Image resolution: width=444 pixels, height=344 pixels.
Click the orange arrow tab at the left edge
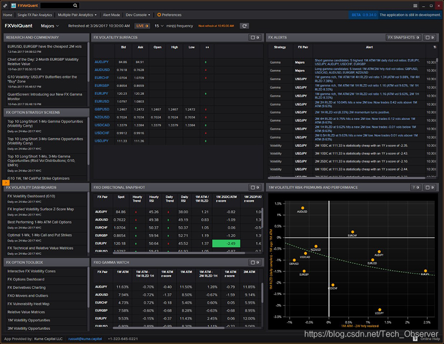6,183
